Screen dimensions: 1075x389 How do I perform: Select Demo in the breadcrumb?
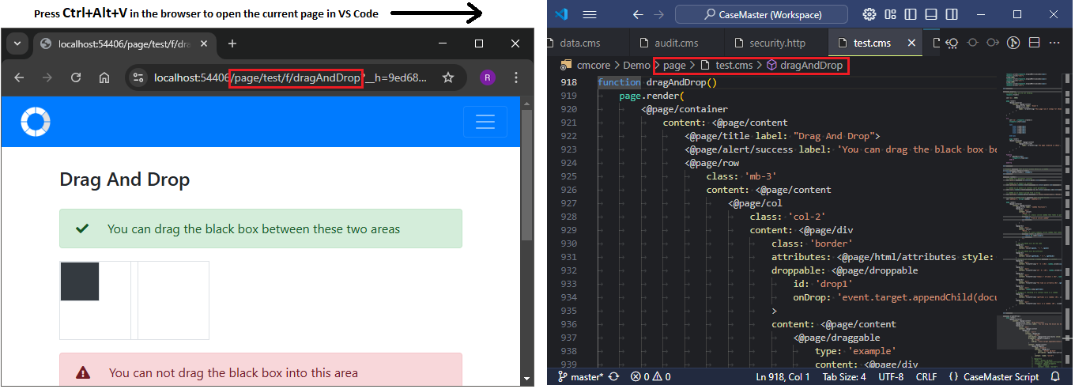click(x=636, y=65)
